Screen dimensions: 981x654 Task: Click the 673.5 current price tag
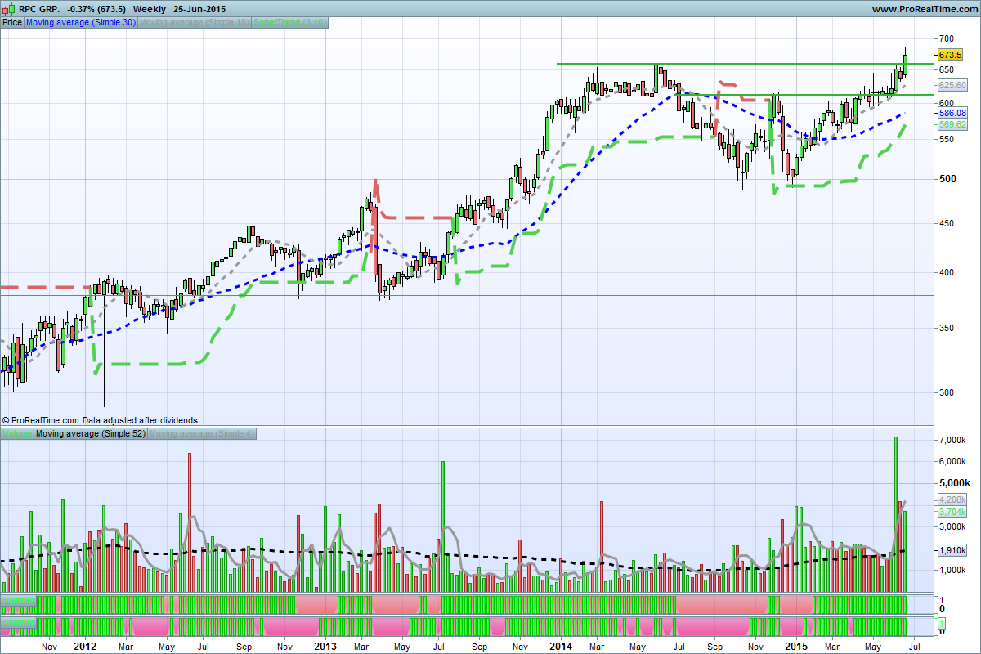click(x=950, y=55)
